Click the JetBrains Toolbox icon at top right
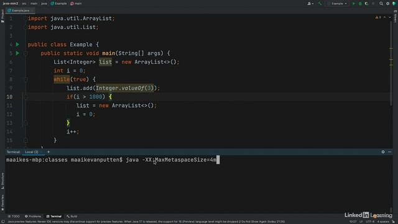This screenshot has width=398, height=224. [x=394, y=4]
